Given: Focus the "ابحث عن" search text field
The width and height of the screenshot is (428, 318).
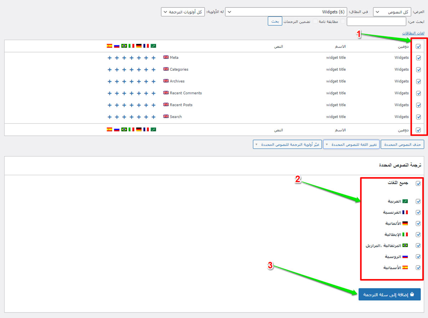Looking at the screenshot, I should pyautogui.click(x=376, y=22).
